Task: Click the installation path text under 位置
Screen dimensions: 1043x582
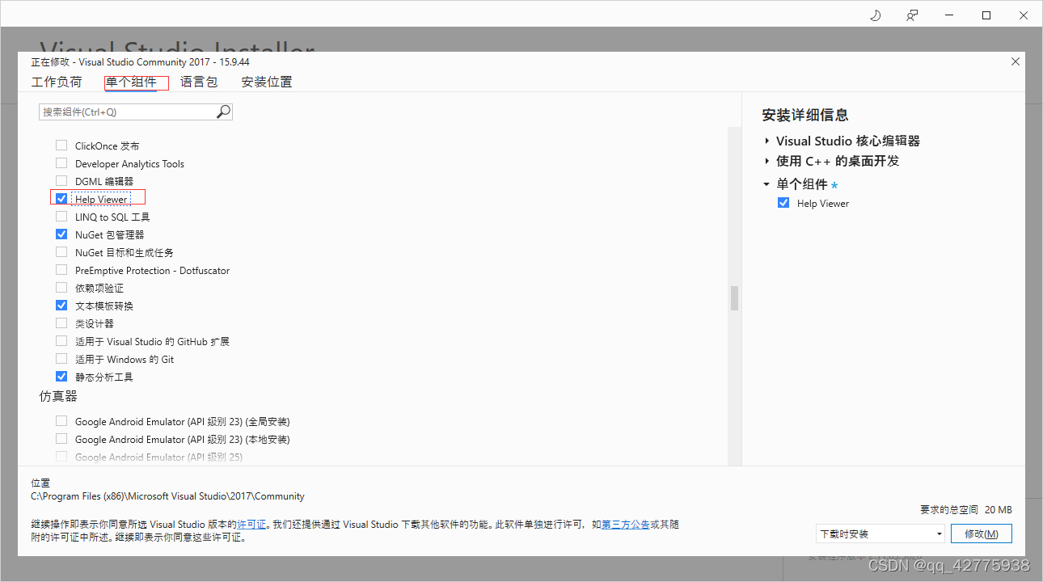Action: (167, 496)
